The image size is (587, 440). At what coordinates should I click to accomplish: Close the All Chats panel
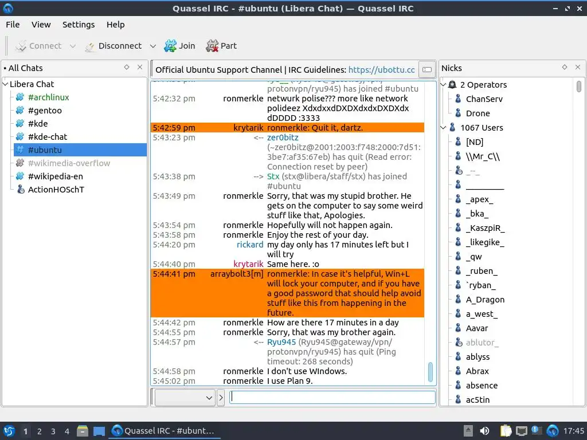pyautogui.click(x=140, y=68)
